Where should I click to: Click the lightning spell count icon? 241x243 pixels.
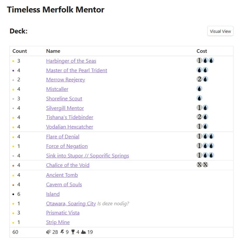62,232
